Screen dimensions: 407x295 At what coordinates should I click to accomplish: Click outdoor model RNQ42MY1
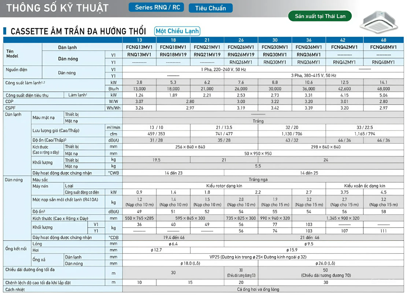344,62
